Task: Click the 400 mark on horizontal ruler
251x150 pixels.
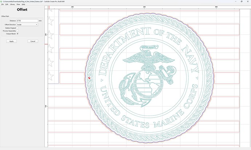Action: [x=216, y=7]
